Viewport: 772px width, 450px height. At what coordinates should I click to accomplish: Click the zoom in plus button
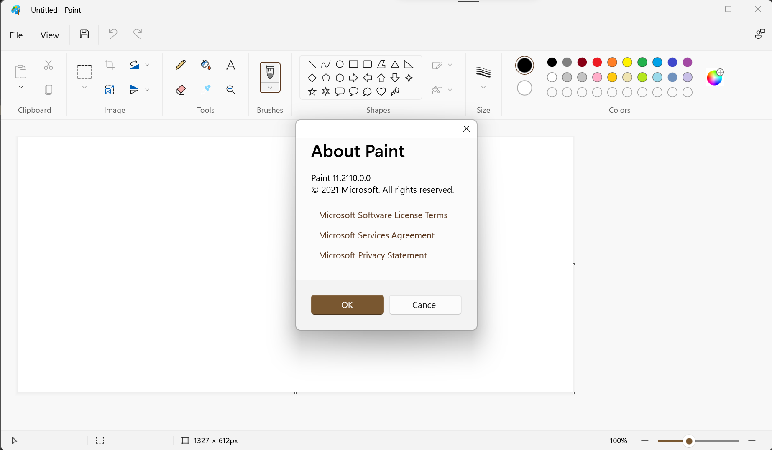point(752,441)
